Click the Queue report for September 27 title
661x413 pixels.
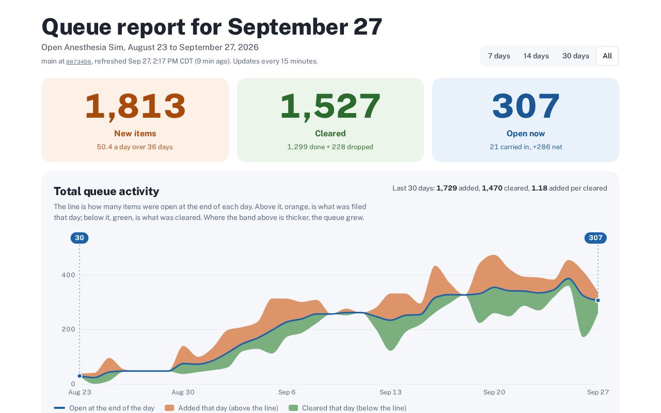[x=212, y=27]
